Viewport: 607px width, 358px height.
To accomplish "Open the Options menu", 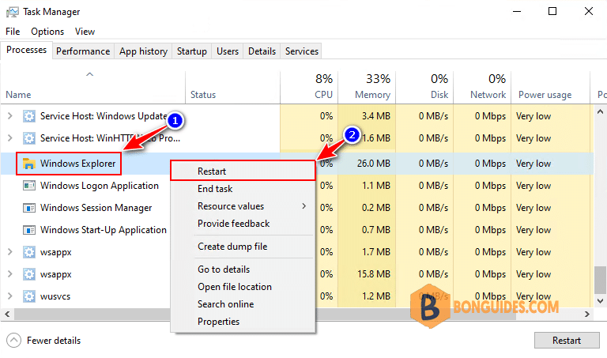I will [x=47, y=32].
